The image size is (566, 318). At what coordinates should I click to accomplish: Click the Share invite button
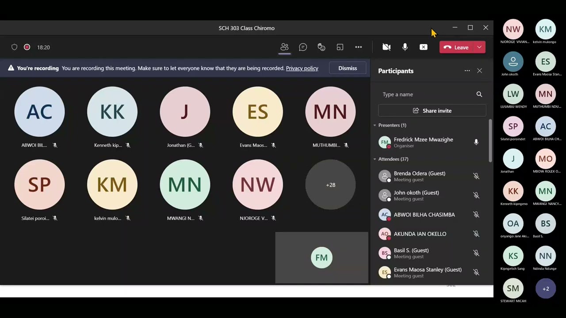point(432,111)
